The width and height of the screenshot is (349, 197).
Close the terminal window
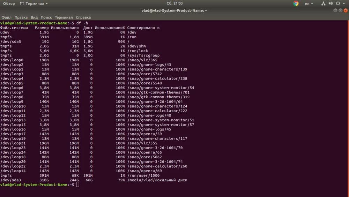[346, 10]
